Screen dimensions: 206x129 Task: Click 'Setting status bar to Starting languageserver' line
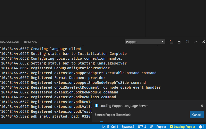(x=63, y=63)
